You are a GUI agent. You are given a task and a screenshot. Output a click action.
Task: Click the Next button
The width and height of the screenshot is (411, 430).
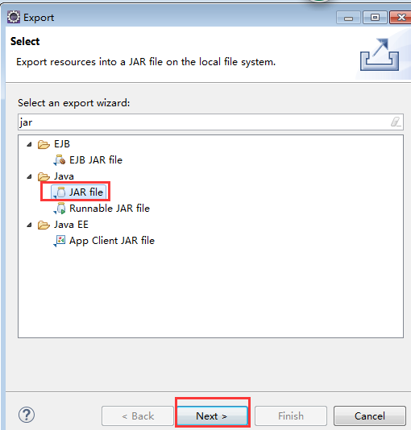(212, 416)
